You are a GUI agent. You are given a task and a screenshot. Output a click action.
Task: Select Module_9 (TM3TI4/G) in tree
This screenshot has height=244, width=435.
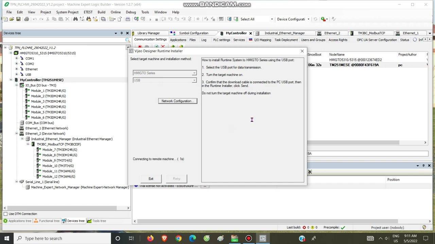pyautogui.click(x=57, y=160)
